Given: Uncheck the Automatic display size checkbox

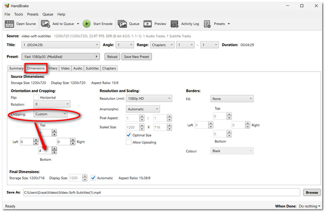Looking at the screenshot, I should [x=93, y=178].
